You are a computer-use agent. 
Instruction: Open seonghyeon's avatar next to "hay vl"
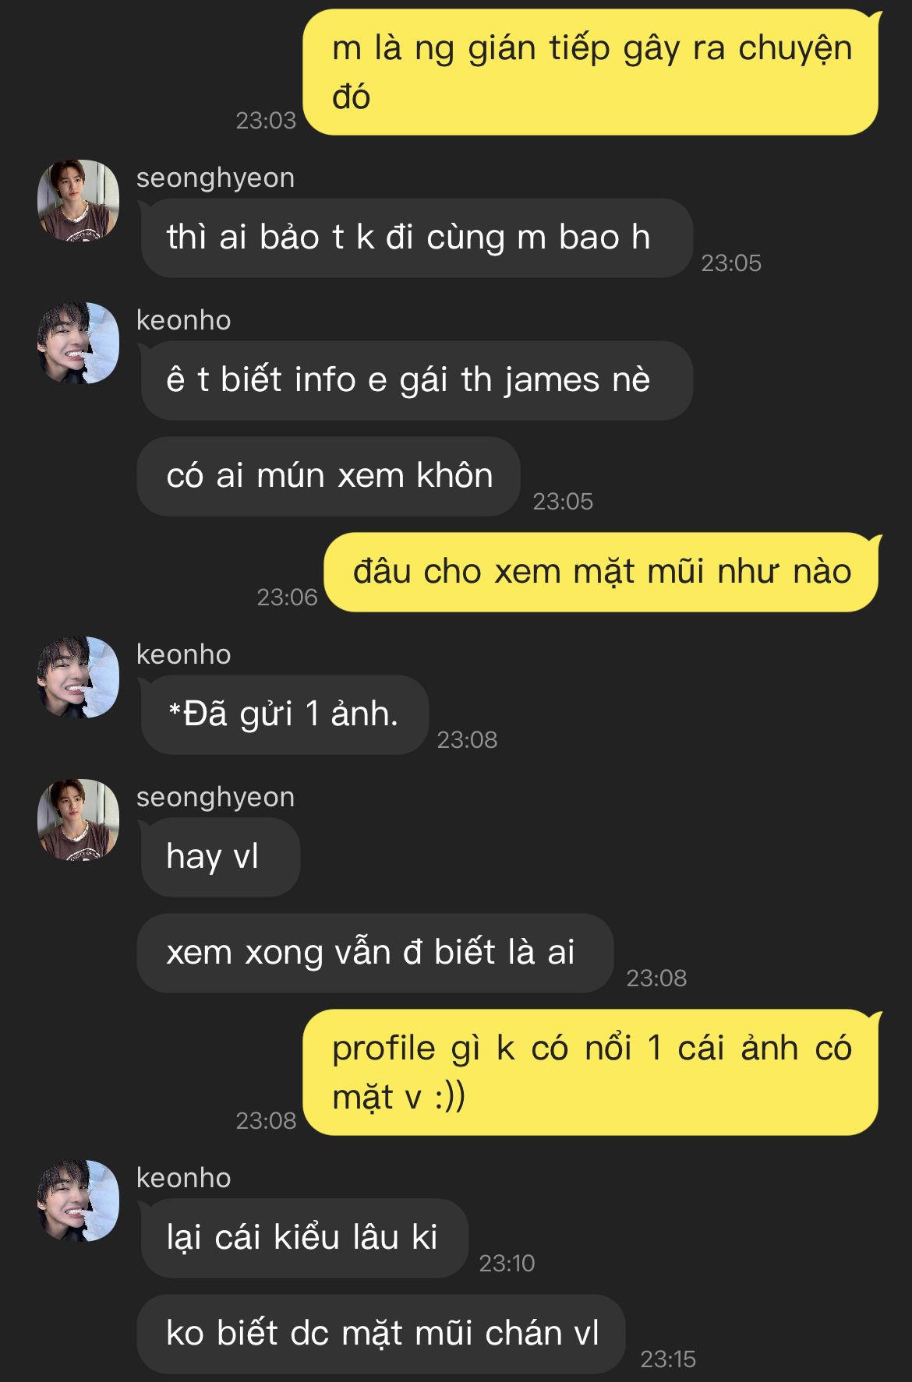pyautogui.click(x=78, y=820)
